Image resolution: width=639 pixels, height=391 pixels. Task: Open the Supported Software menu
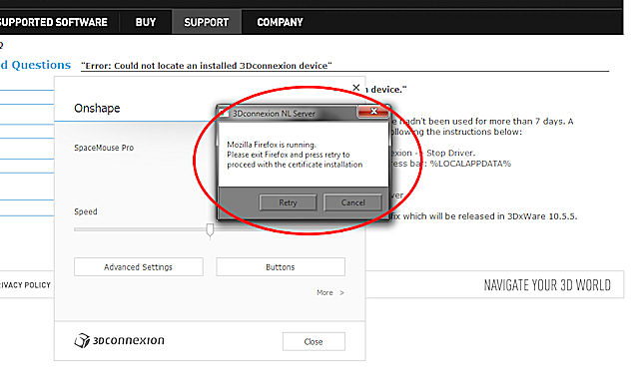tap(53, 22)
